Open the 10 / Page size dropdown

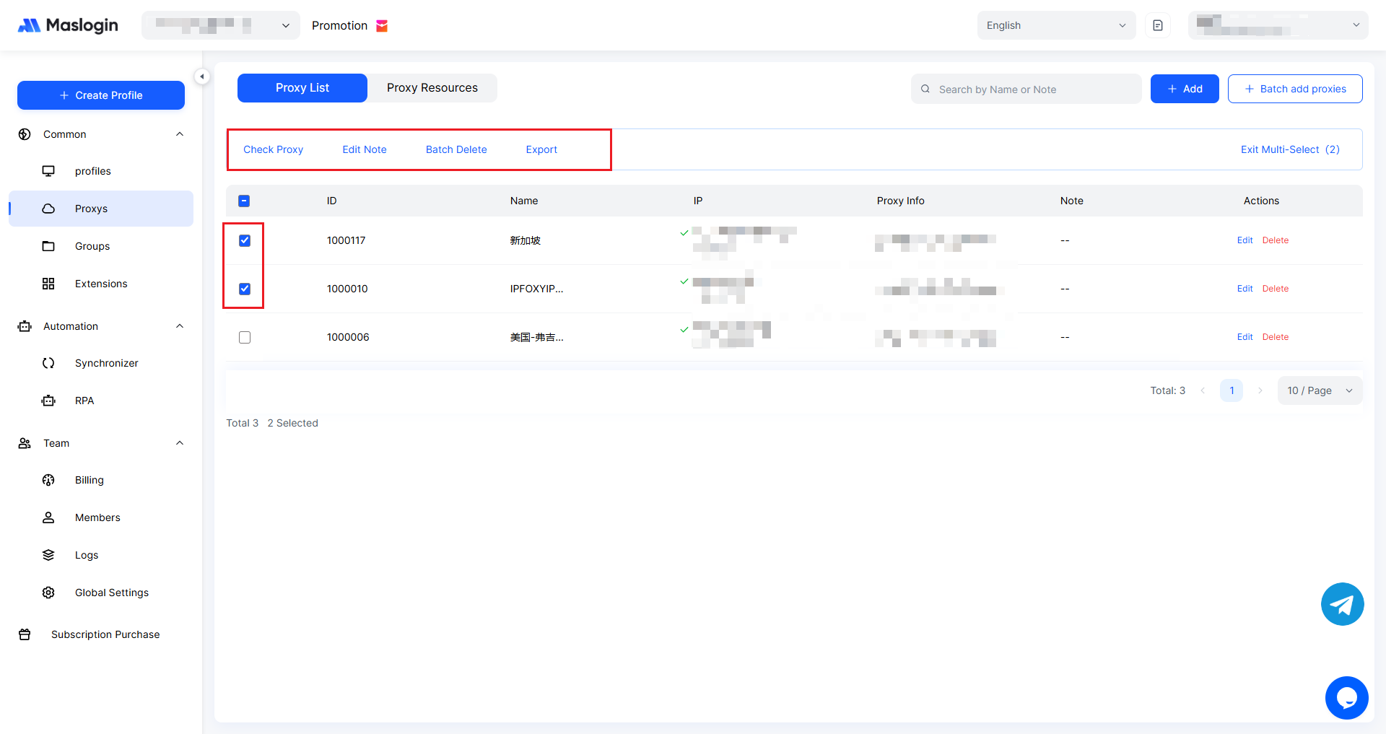1319,390
